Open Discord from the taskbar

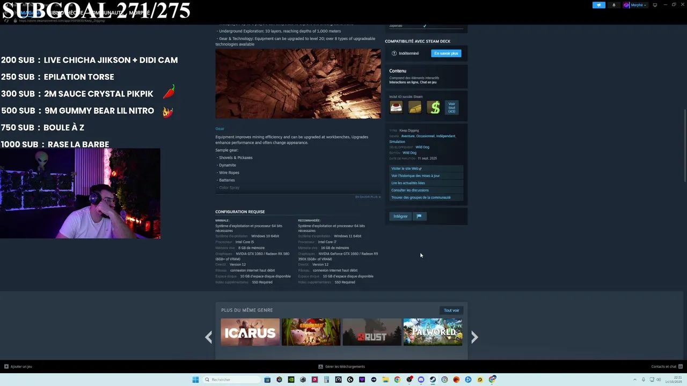[421, 380]
